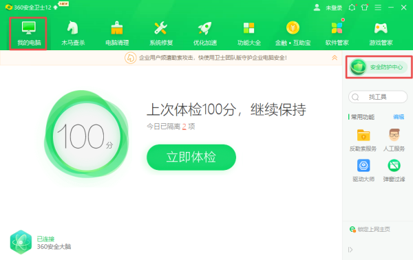Open 金融·互助宝 coin icon
Screen dimensions: 413x260
tap(293, 28)
